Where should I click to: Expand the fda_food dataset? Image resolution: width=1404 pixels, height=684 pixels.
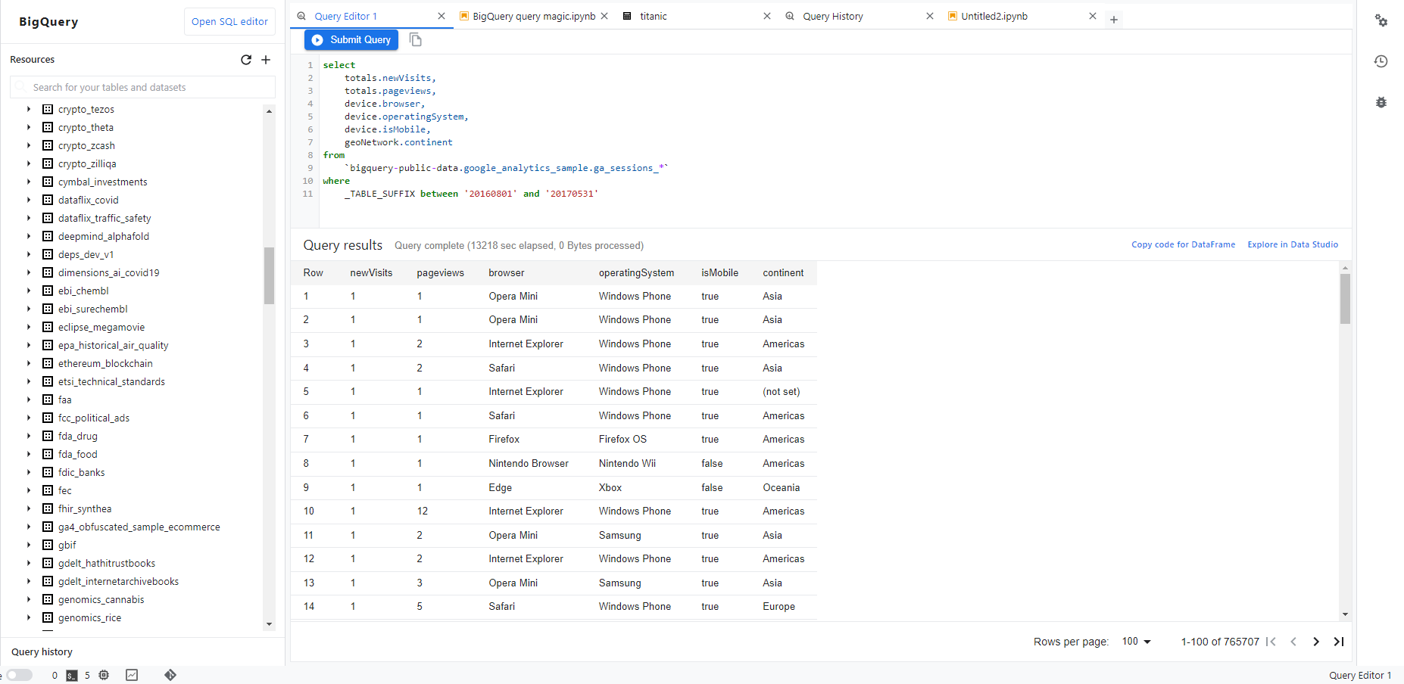[28, 454]
